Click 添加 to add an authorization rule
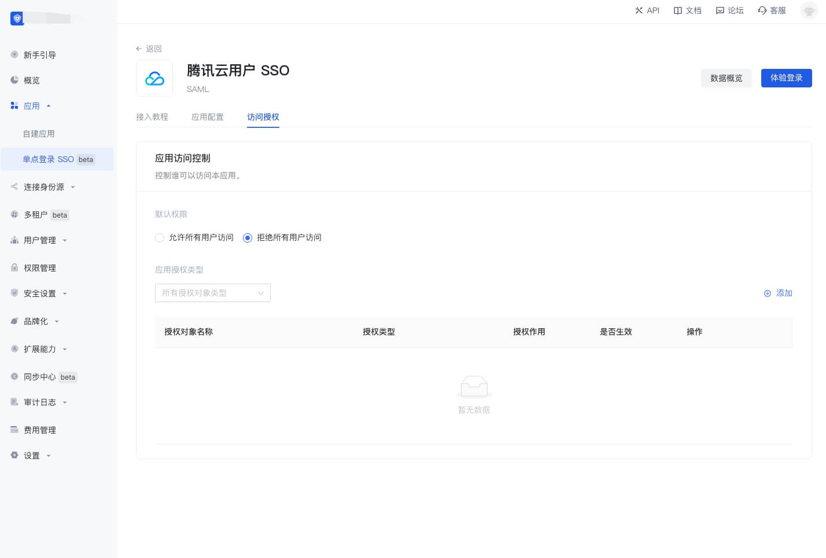This screenshot has width=826, height=558. tap(778, 293)
